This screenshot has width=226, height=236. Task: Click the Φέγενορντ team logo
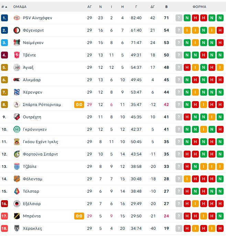[x=16, y=30]
